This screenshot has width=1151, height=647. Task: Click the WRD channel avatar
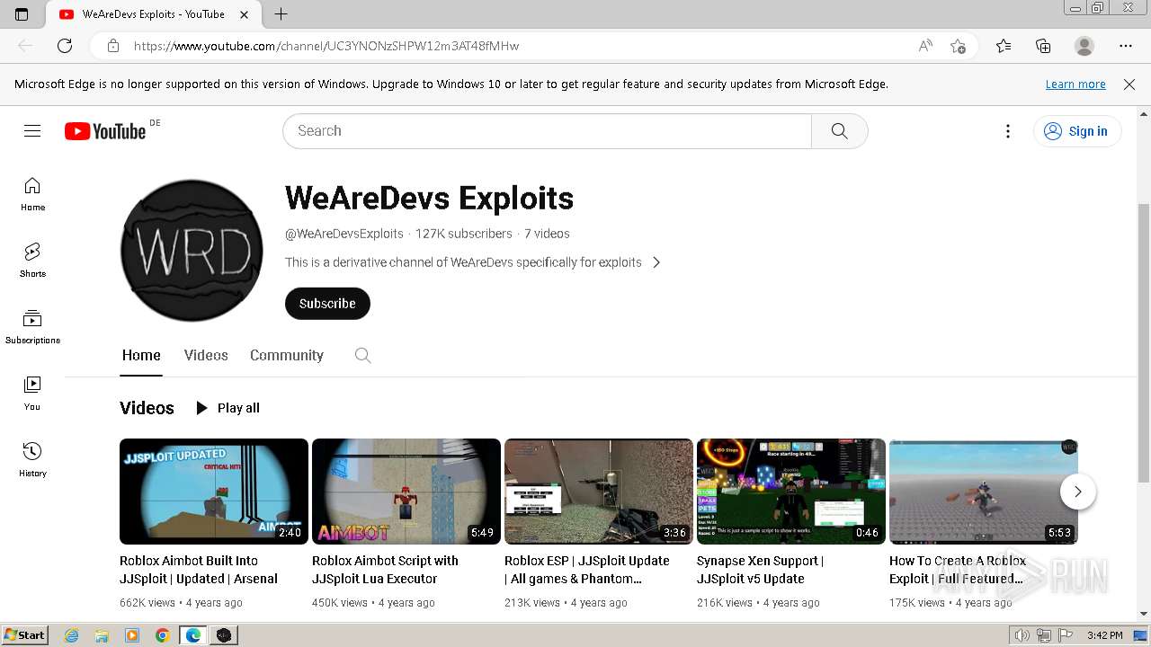point(192,250)
